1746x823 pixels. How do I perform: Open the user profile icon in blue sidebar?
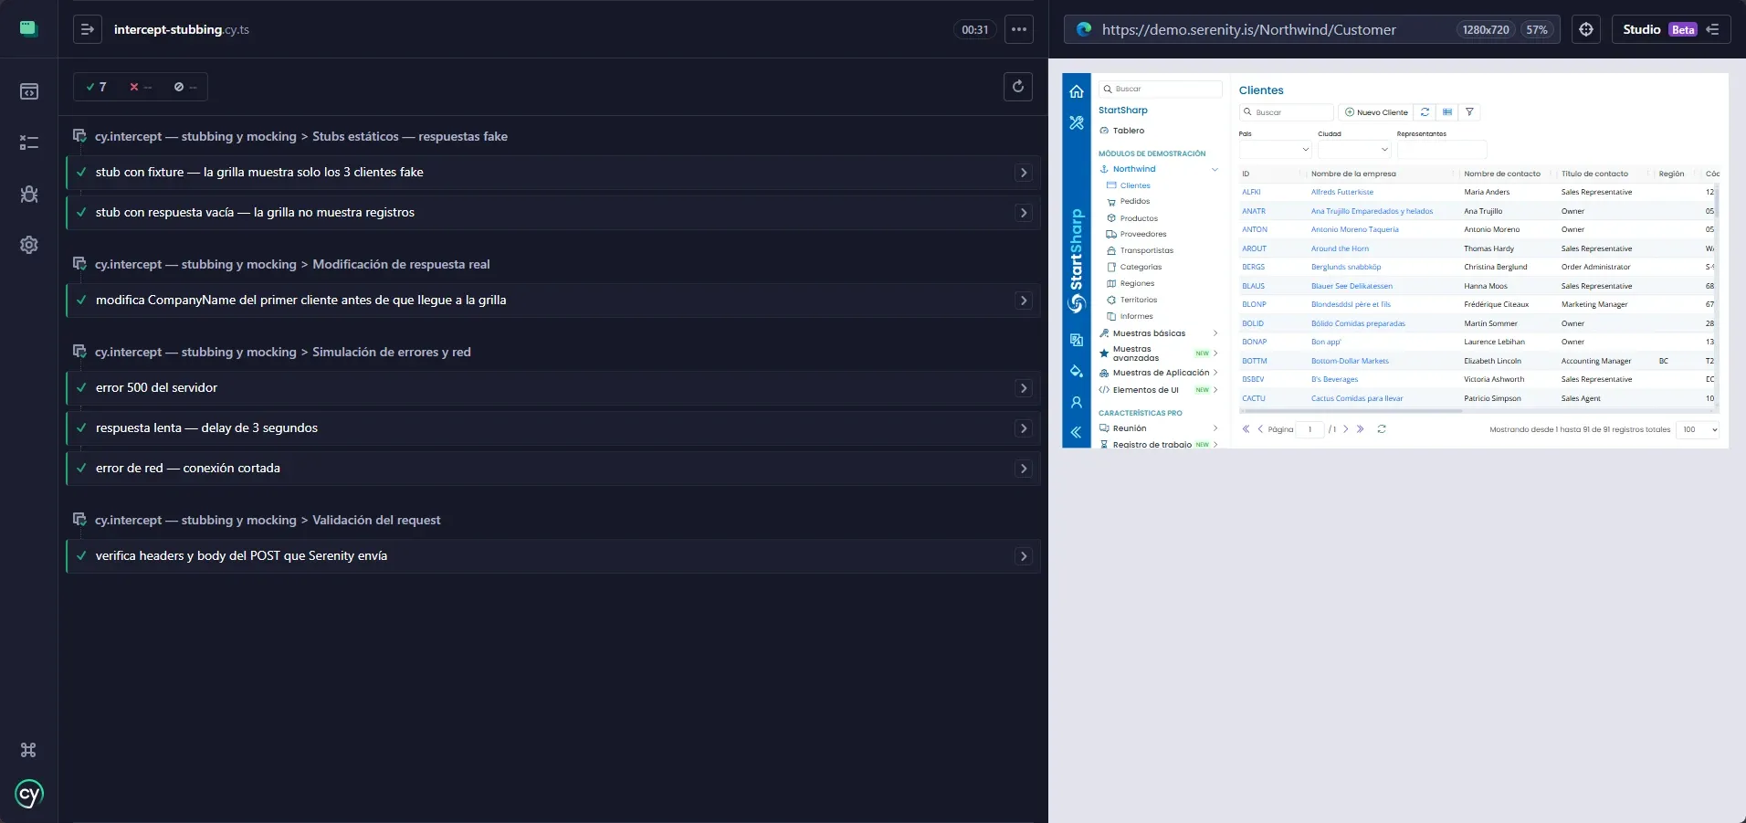(1077, 403)
